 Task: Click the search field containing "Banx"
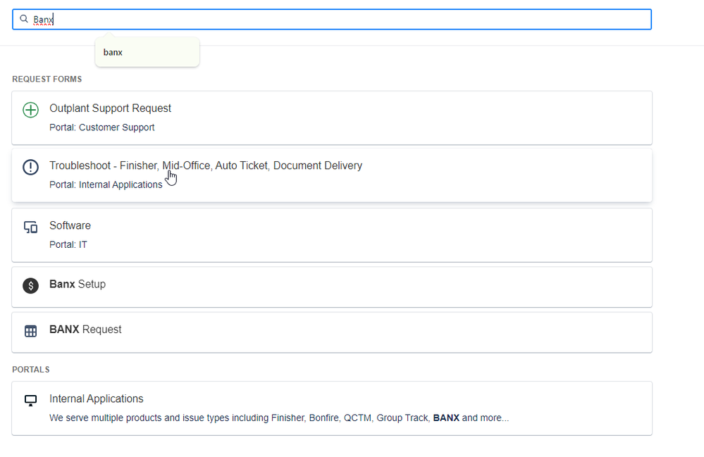(x=332, y=19)
